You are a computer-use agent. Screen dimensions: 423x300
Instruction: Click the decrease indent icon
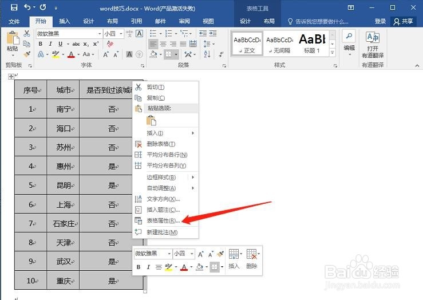click(203, 33)
